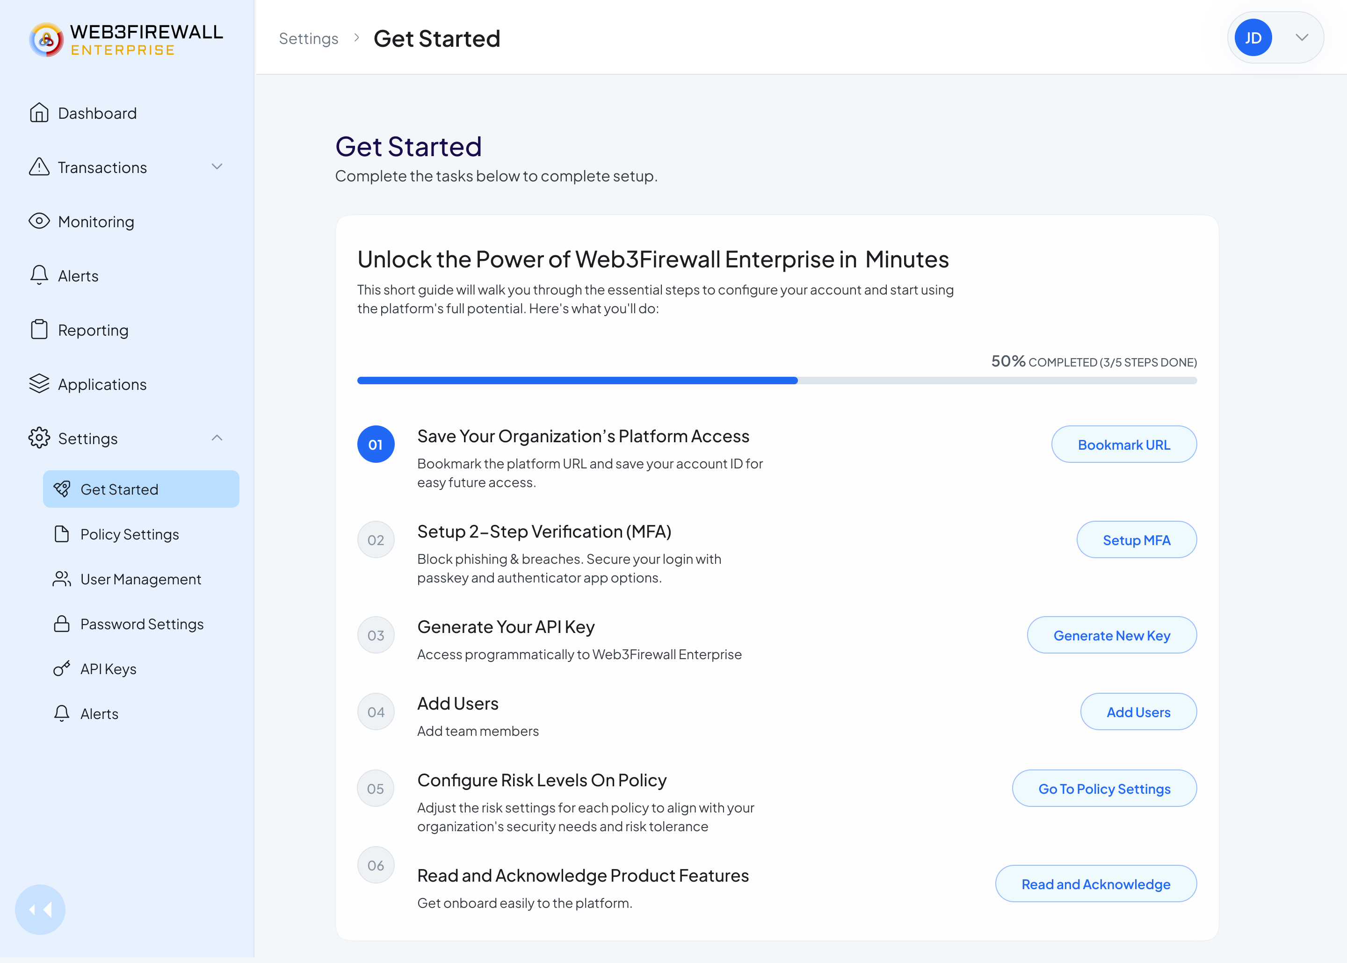Image resolution: width=1347 pixels, height=963 pixels.
Task: Open the user account dropdown arrow
Action: (1302, 37)
